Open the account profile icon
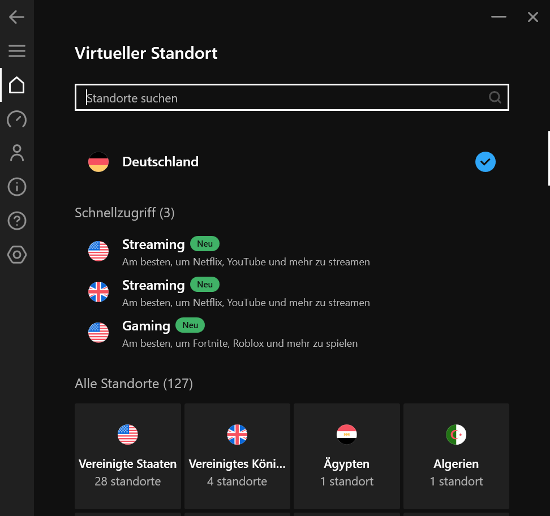The image size is (550, 516). (17, 153)
